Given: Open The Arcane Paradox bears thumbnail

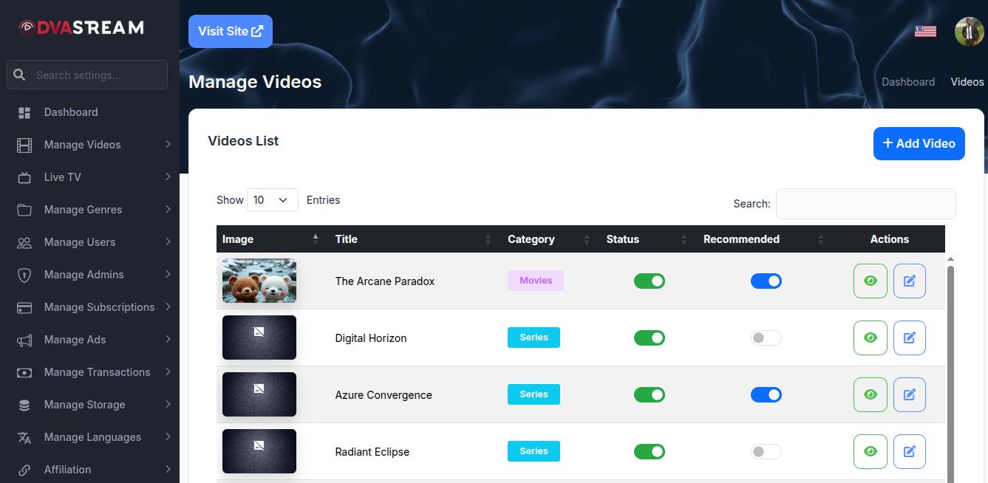Looking at the screenshot, I should pyautogui.click(x=259, y=281).
